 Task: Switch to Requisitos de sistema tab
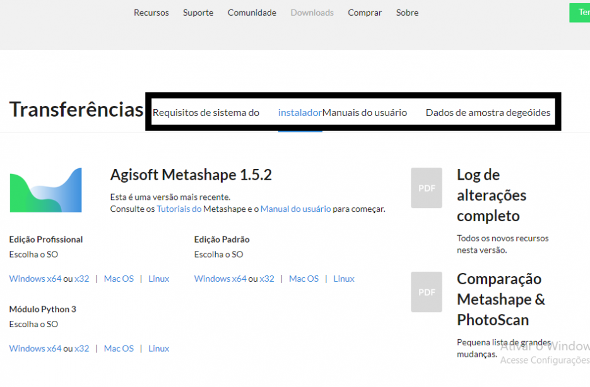pyautogui.click(x=206, y=113)
